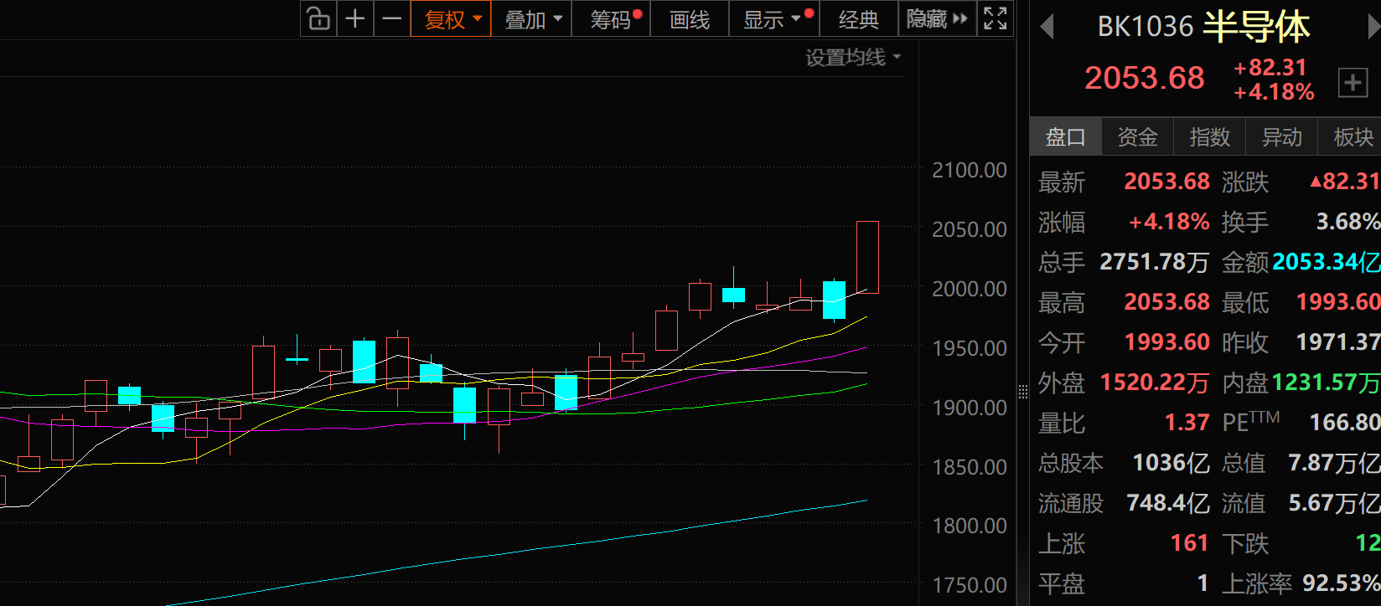Viewport: 1381px width, 606px height.
Task: Select the 板块 tab
Action: coord(1353,136)
